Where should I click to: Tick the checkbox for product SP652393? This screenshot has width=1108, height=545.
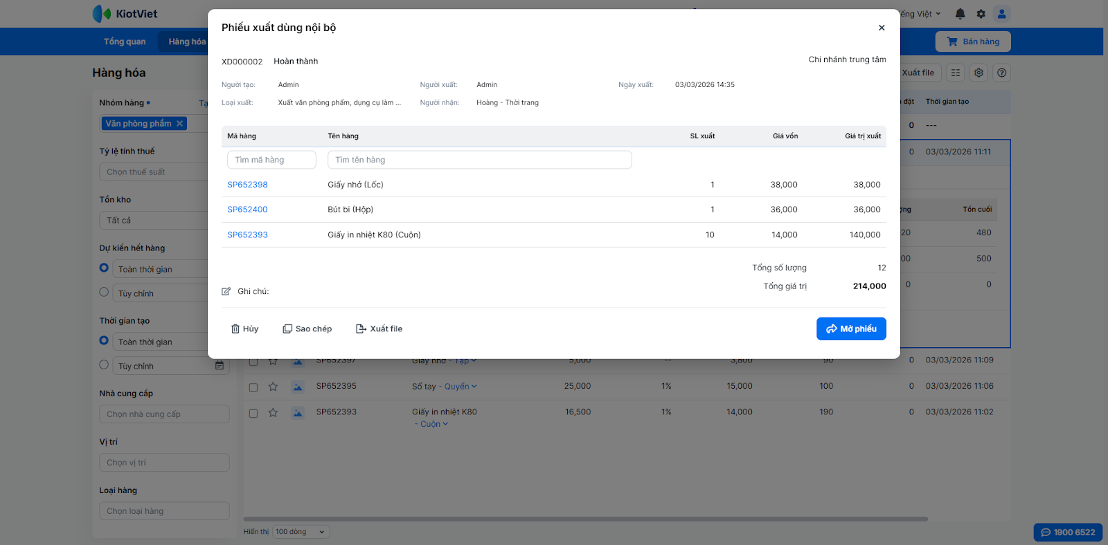coord(253,413)
